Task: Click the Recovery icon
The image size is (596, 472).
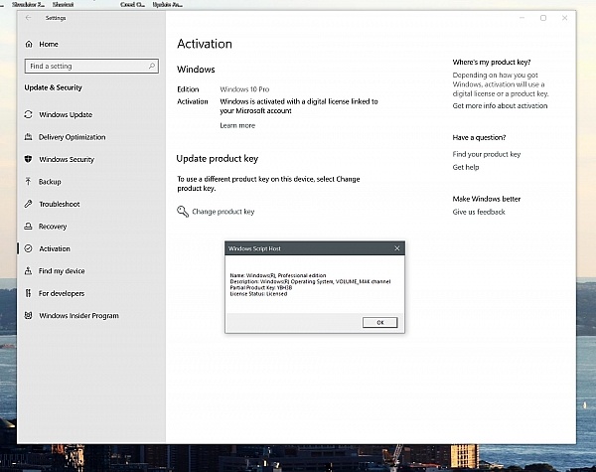Action: click(28, 227)
